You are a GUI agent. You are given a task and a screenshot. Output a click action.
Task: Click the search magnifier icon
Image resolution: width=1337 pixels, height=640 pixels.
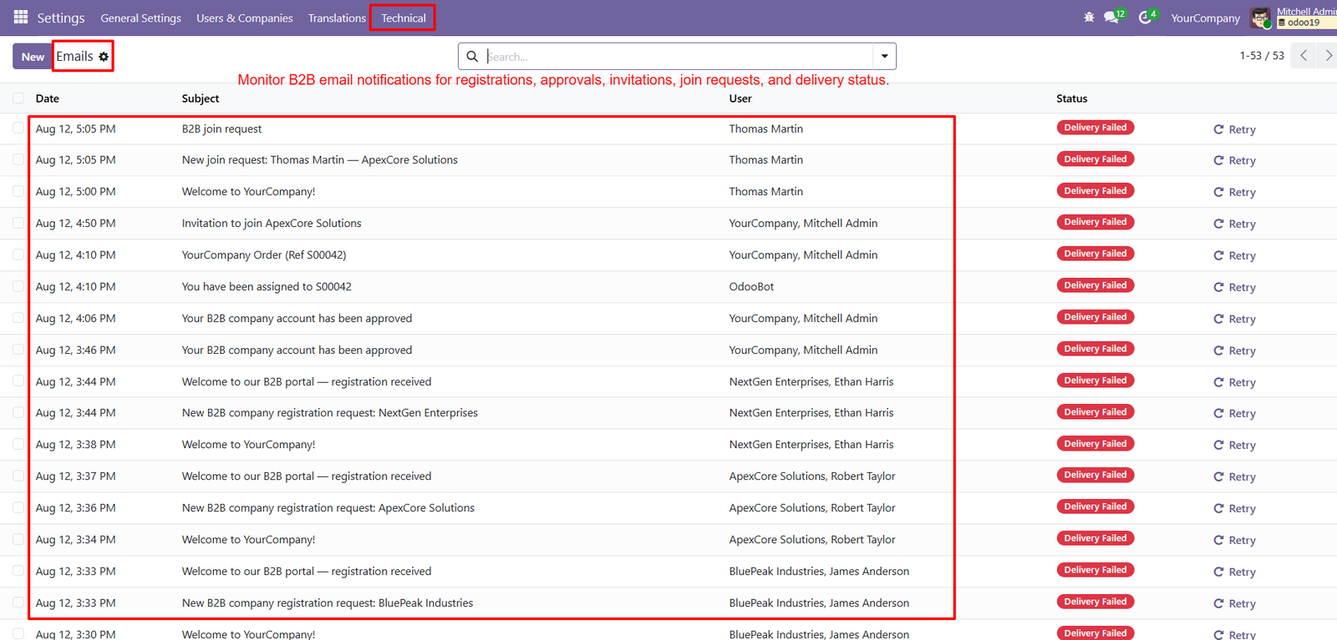pyautogui.click(x=472, y=56)
